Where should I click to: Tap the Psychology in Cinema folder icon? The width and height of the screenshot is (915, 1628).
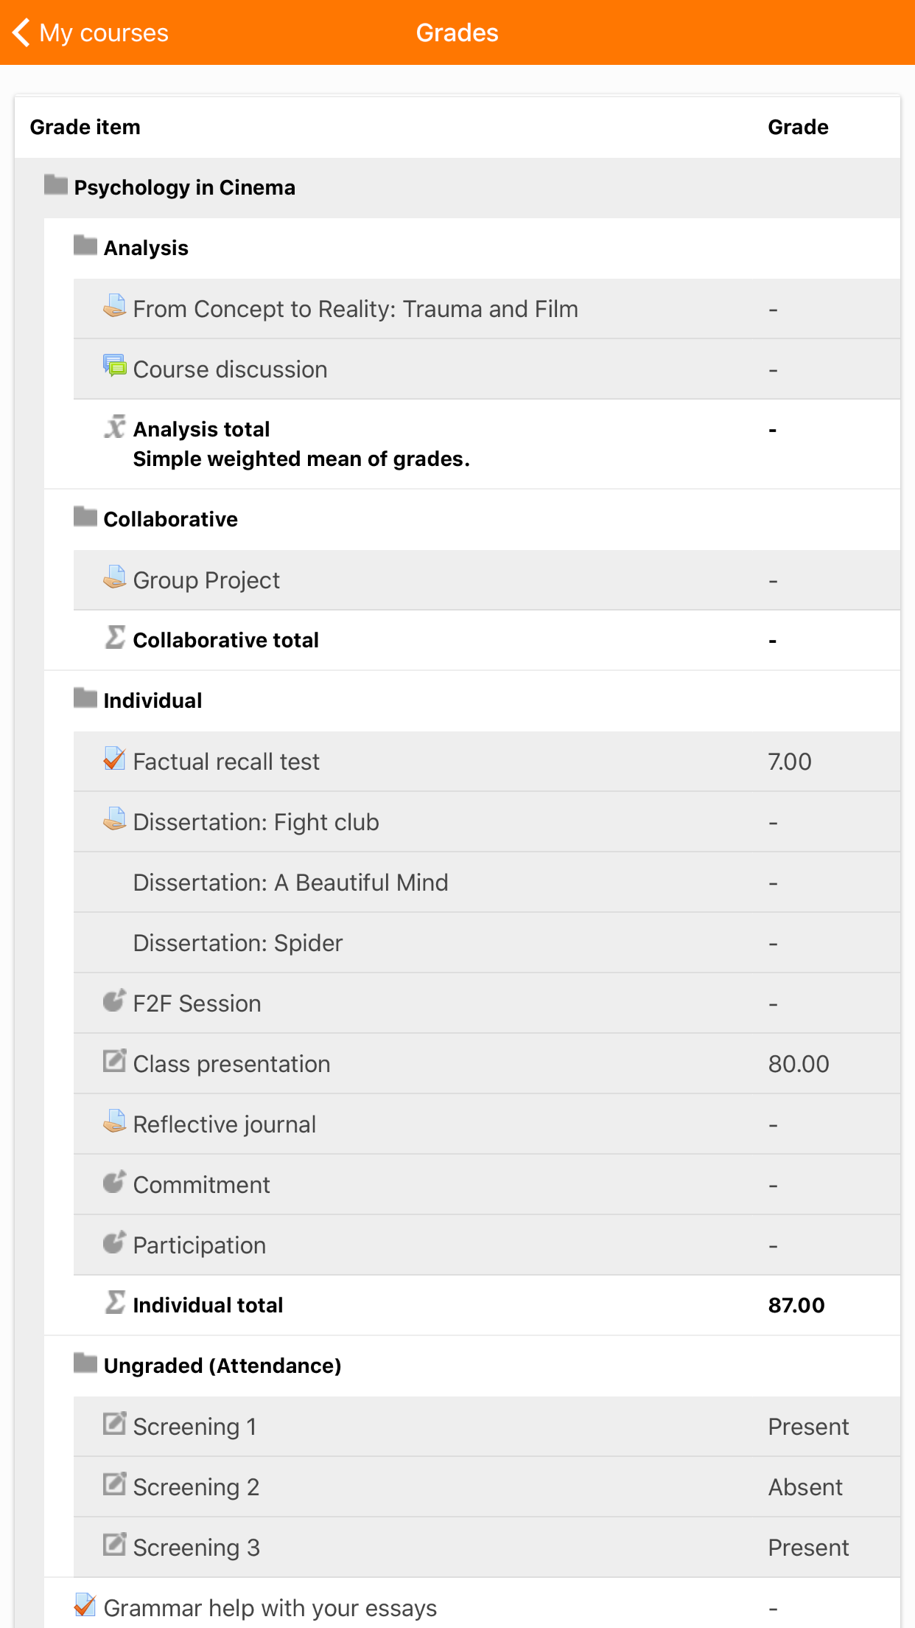[x=55, y=184]
